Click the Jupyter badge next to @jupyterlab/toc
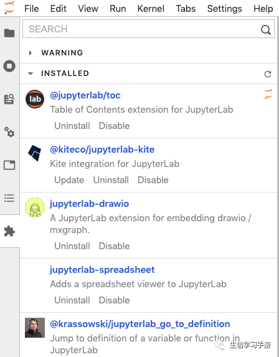The image size is (279, 357). [268, 94]
